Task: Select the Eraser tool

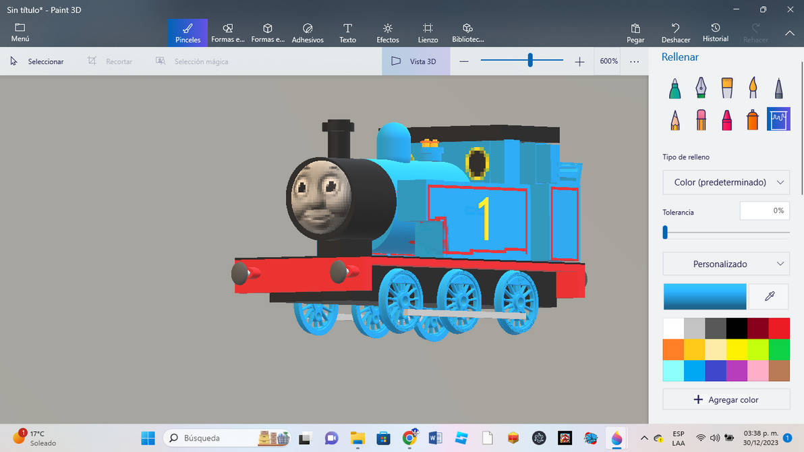Action: (701, 119)
